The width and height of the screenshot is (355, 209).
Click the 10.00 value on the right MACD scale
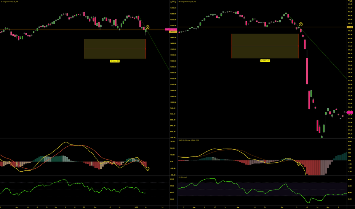pos(350,142)
